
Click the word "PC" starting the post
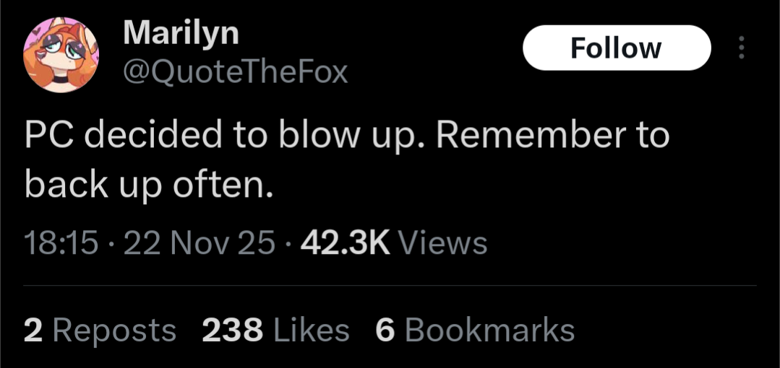pos(46,137)
